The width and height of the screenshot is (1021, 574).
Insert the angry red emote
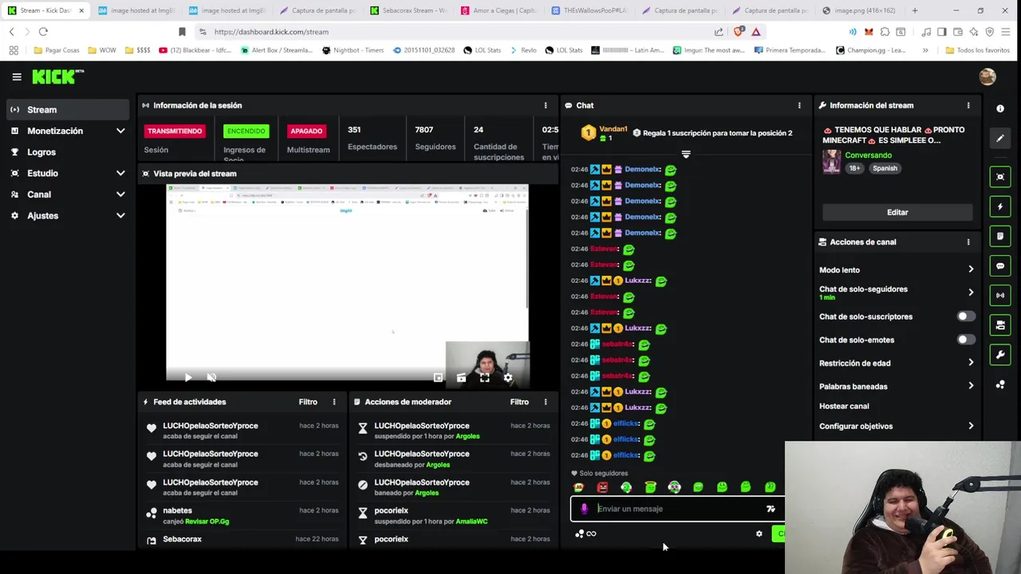point(602,487)
